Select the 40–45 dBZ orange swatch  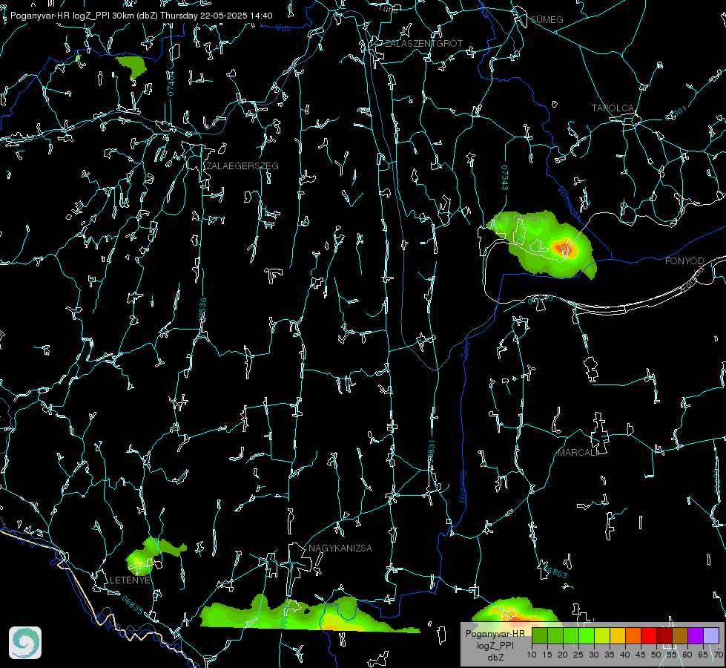click(633, 635)
